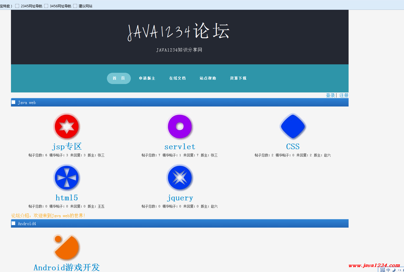This screenshot has height=272, width=404.
Task: Click the 登录 link
Action: click(x=330, y=95)
